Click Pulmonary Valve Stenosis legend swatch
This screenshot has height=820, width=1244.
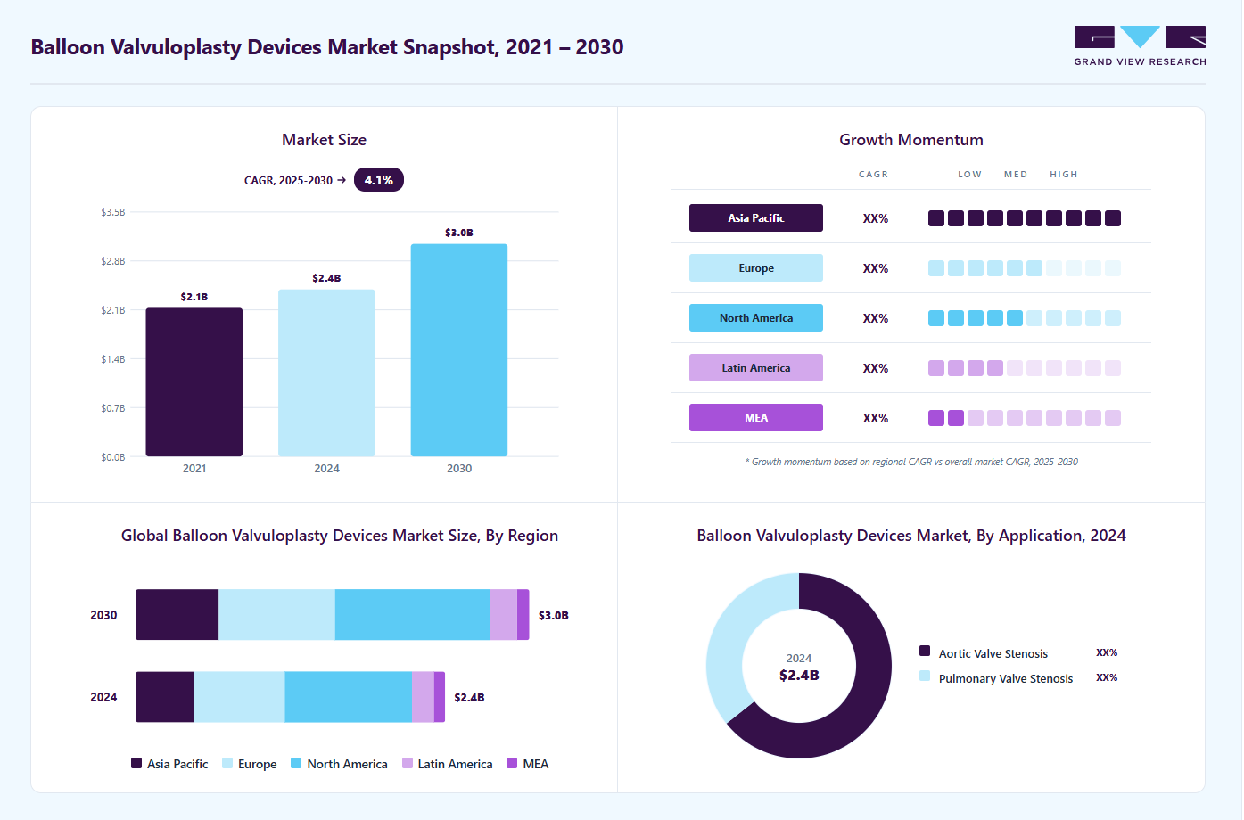(x=925, y=676)
